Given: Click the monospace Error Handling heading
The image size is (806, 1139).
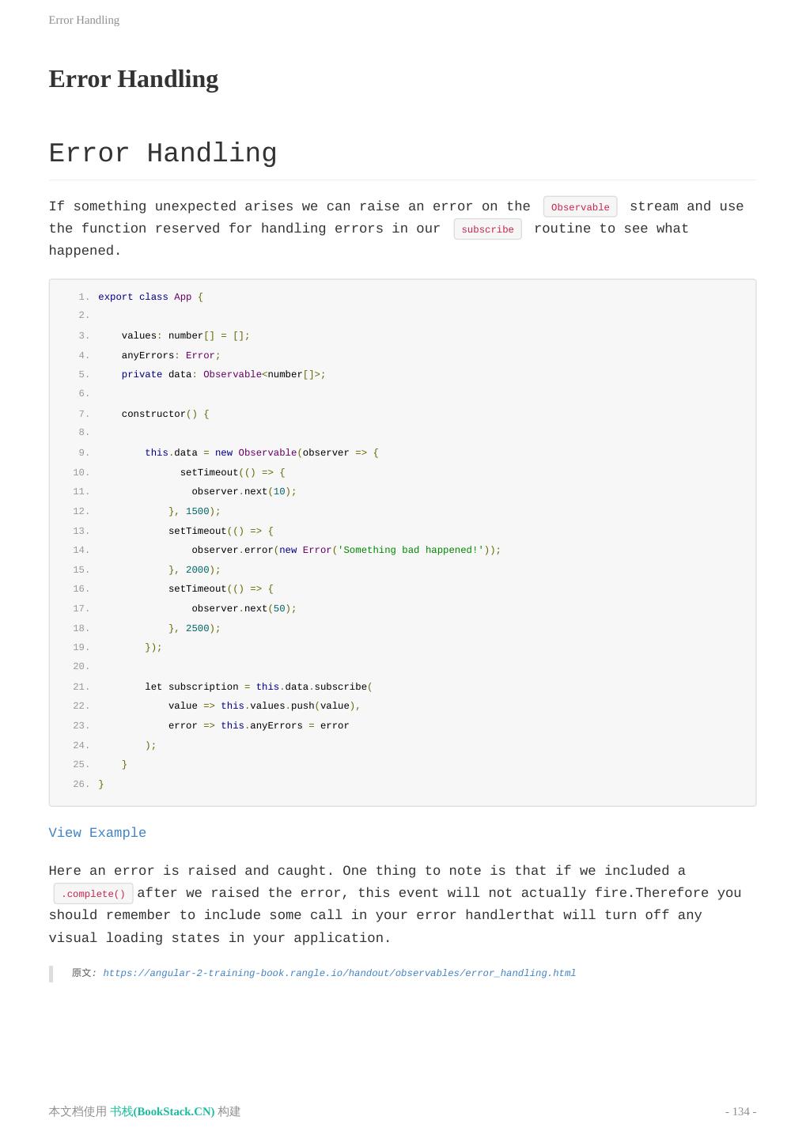Looking at the screenshot, I should [x=162, y=153].
